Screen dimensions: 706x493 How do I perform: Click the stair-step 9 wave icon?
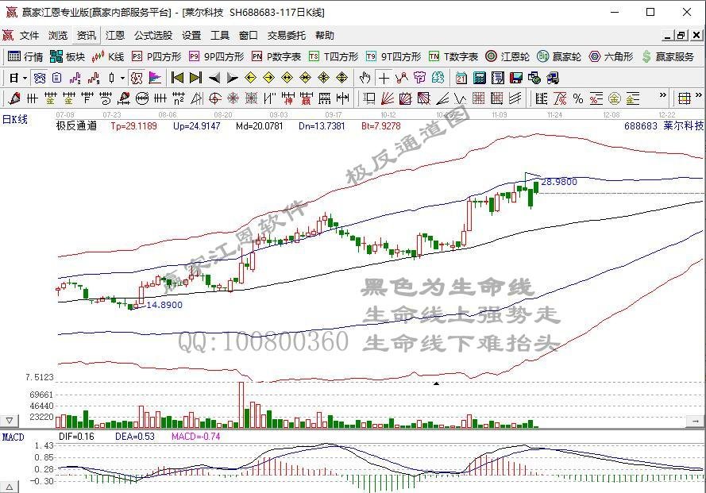(93, 79)
